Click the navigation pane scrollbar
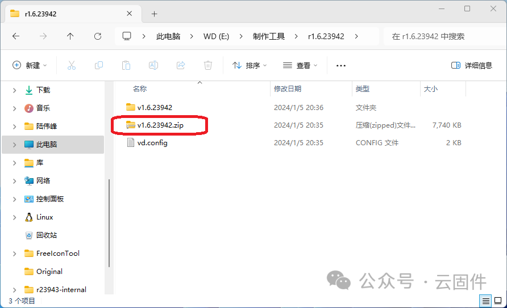507x308 pixels. click(109, 223)
